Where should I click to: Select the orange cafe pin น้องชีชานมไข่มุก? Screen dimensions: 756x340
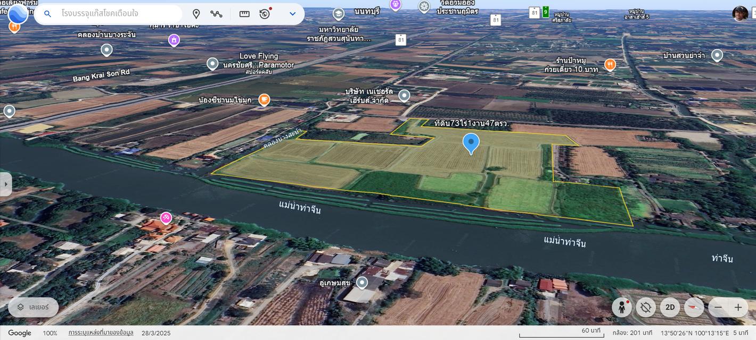point(264,99)
